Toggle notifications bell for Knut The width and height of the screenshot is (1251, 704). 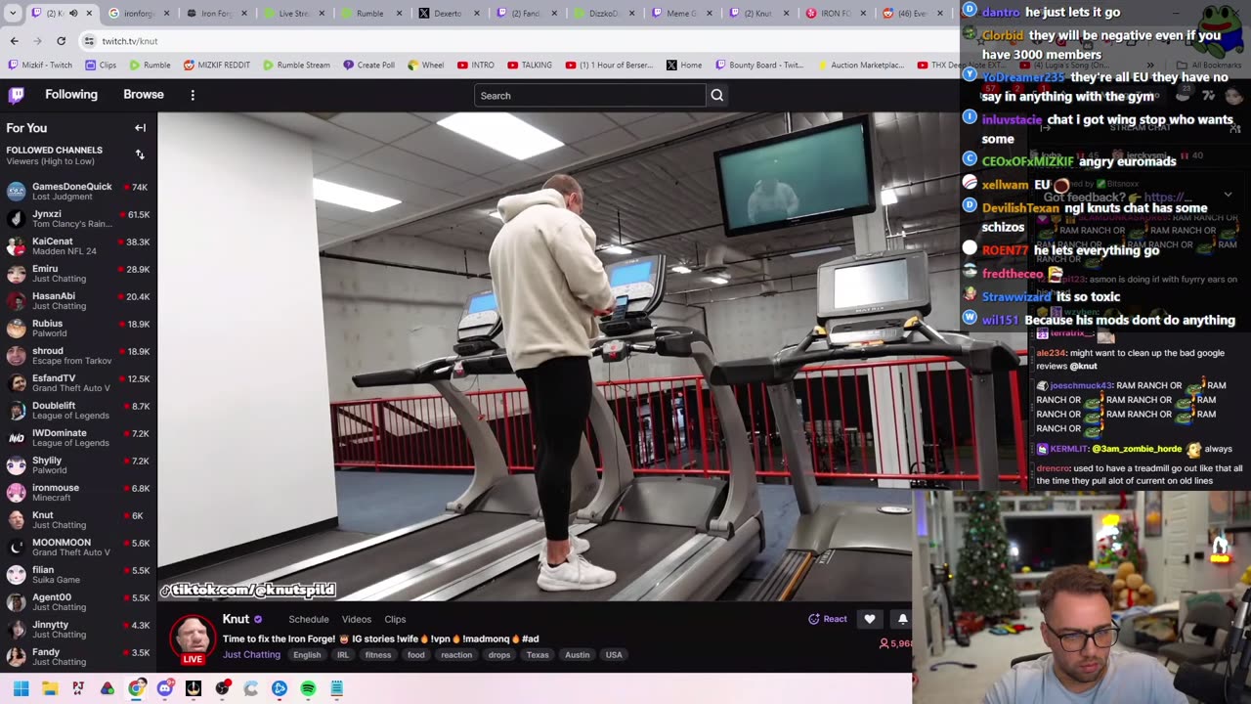coord(902,619)
